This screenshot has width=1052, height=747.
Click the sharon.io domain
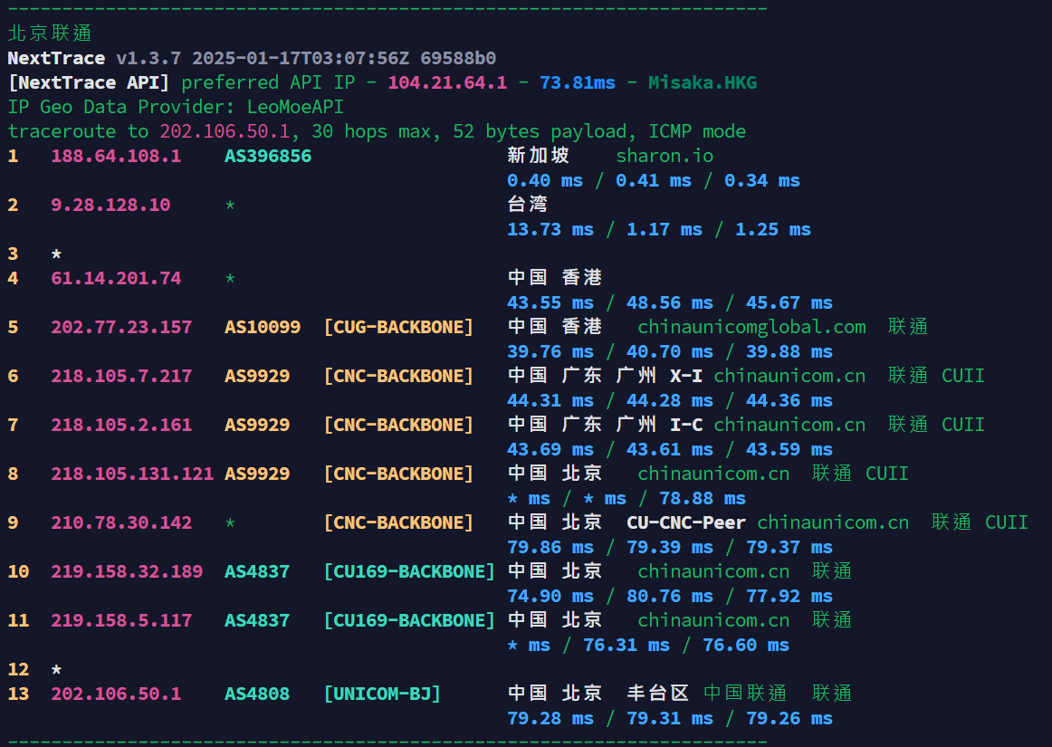pyautogui.click(x=665, y=156)
